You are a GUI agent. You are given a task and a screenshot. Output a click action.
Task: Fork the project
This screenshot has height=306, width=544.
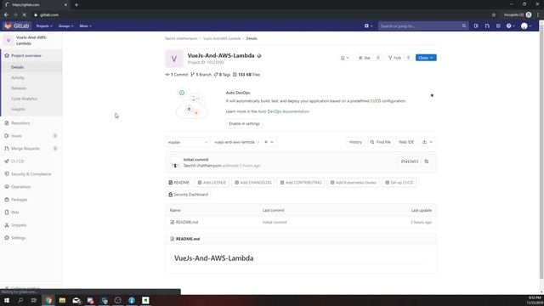tap(394, 58)
